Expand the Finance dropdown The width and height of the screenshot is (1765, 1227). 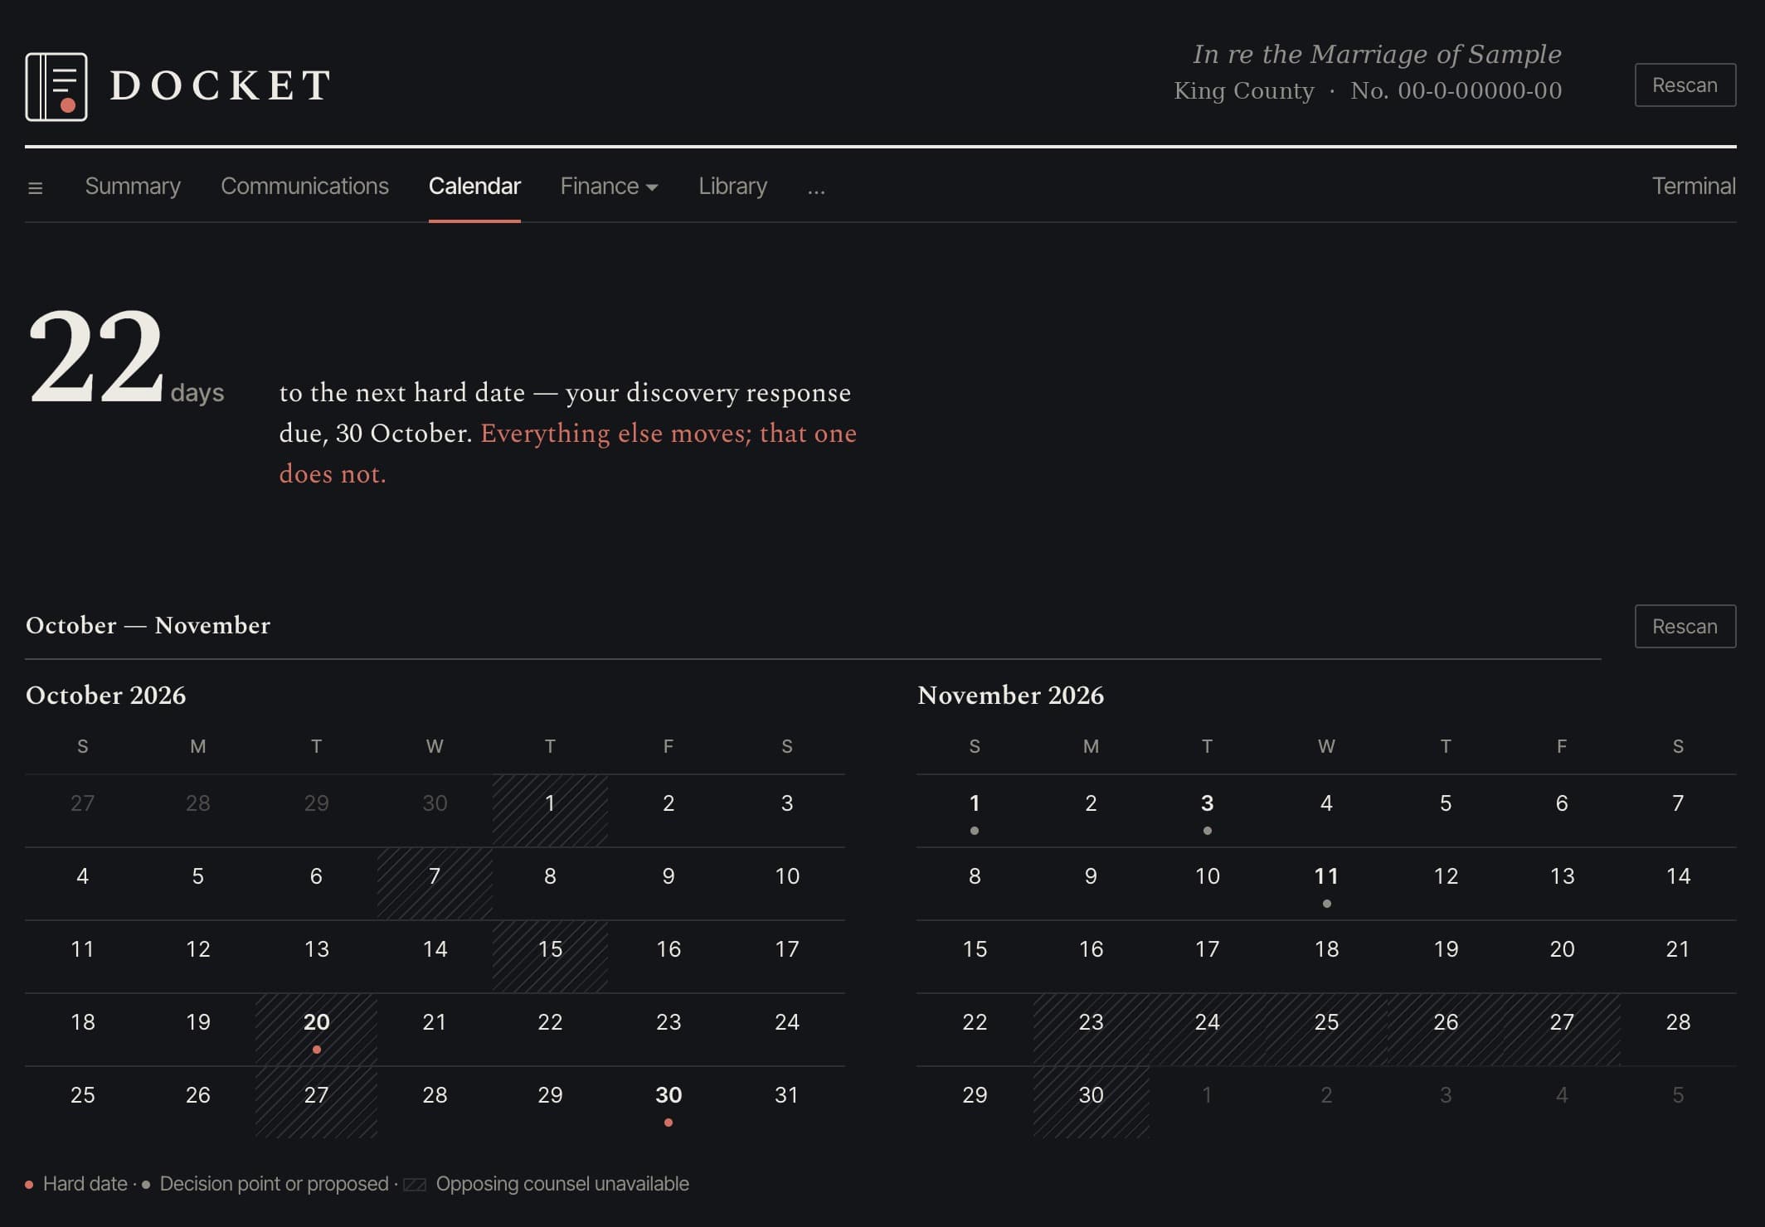(x=609, y=187)
